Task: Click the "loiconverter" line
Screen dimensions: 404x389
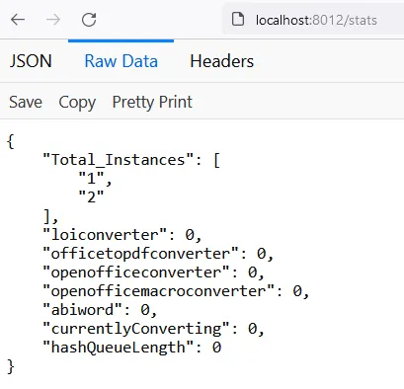Action: click(x=122, y=235)
